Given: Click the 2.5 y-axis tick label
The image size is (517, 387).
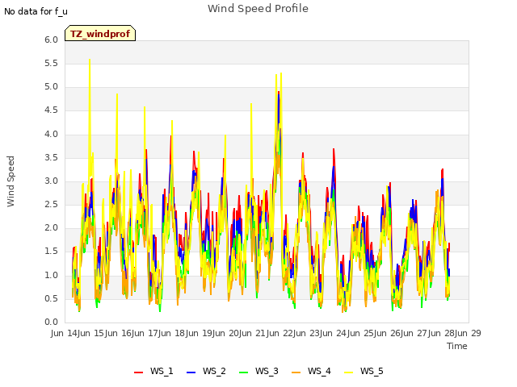Looking at the screenshot, I should [51, 204].
